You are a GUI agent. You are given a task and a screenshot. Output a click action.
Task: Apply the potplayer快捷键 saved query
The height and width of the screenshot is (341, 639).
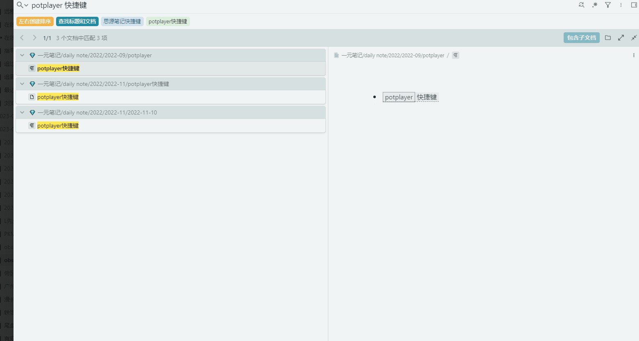(168, 21)
